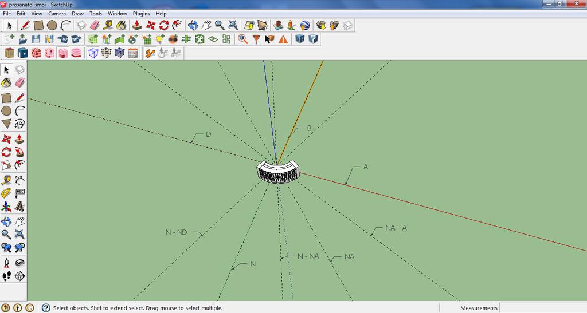Select the Move tool in top toolbar
587x313 pixels.
151,25
